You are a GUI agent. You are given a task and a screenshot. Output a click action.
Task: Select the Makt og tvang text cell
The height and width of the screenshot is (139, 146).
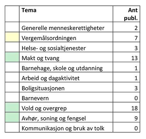click(66, 57)
